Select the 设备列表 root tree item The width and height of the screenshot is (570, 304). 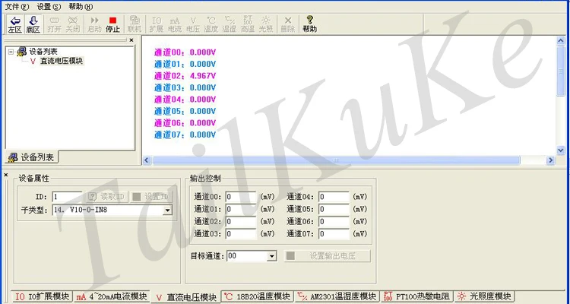pos(43,51)
